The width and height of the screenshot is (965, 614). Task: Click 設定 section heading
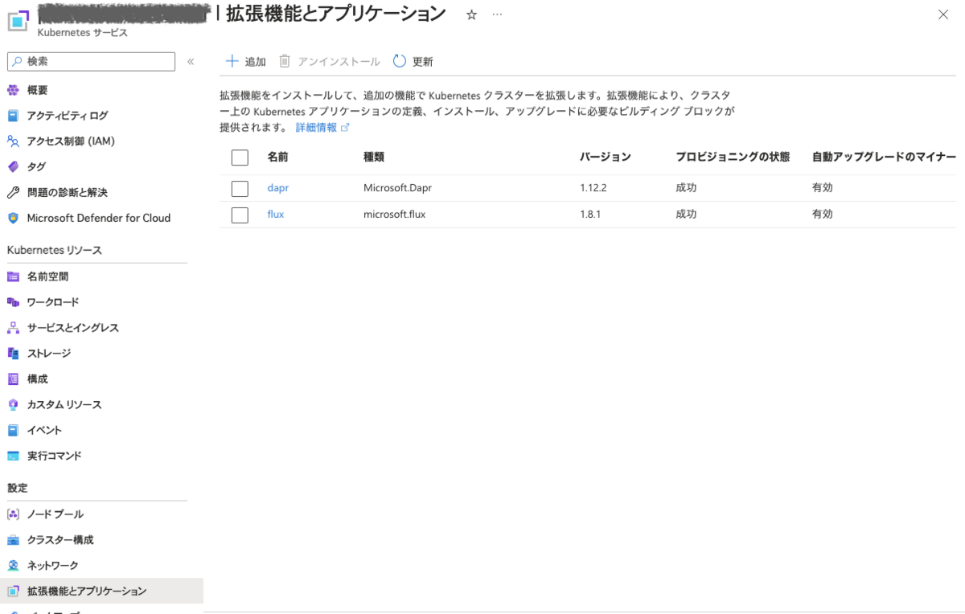click(18, 489)
